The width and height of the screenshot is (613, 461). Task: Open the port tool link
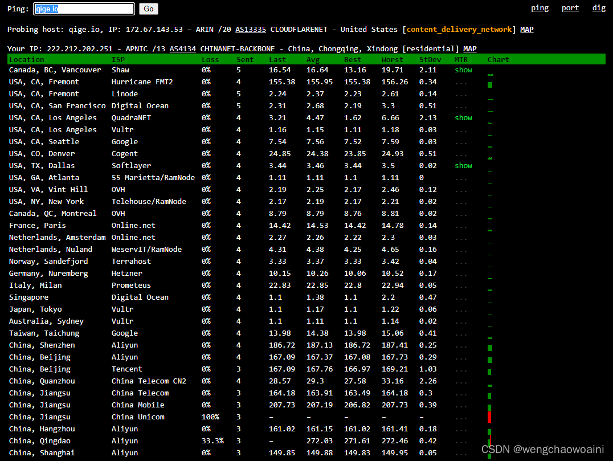[570, 8]
